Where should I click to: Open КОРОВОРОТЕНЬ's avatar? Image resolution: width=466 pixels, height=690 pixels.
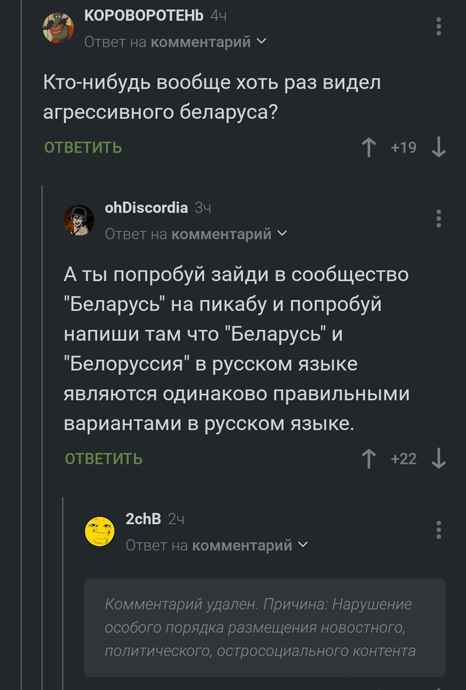click(x=60, y=25)
